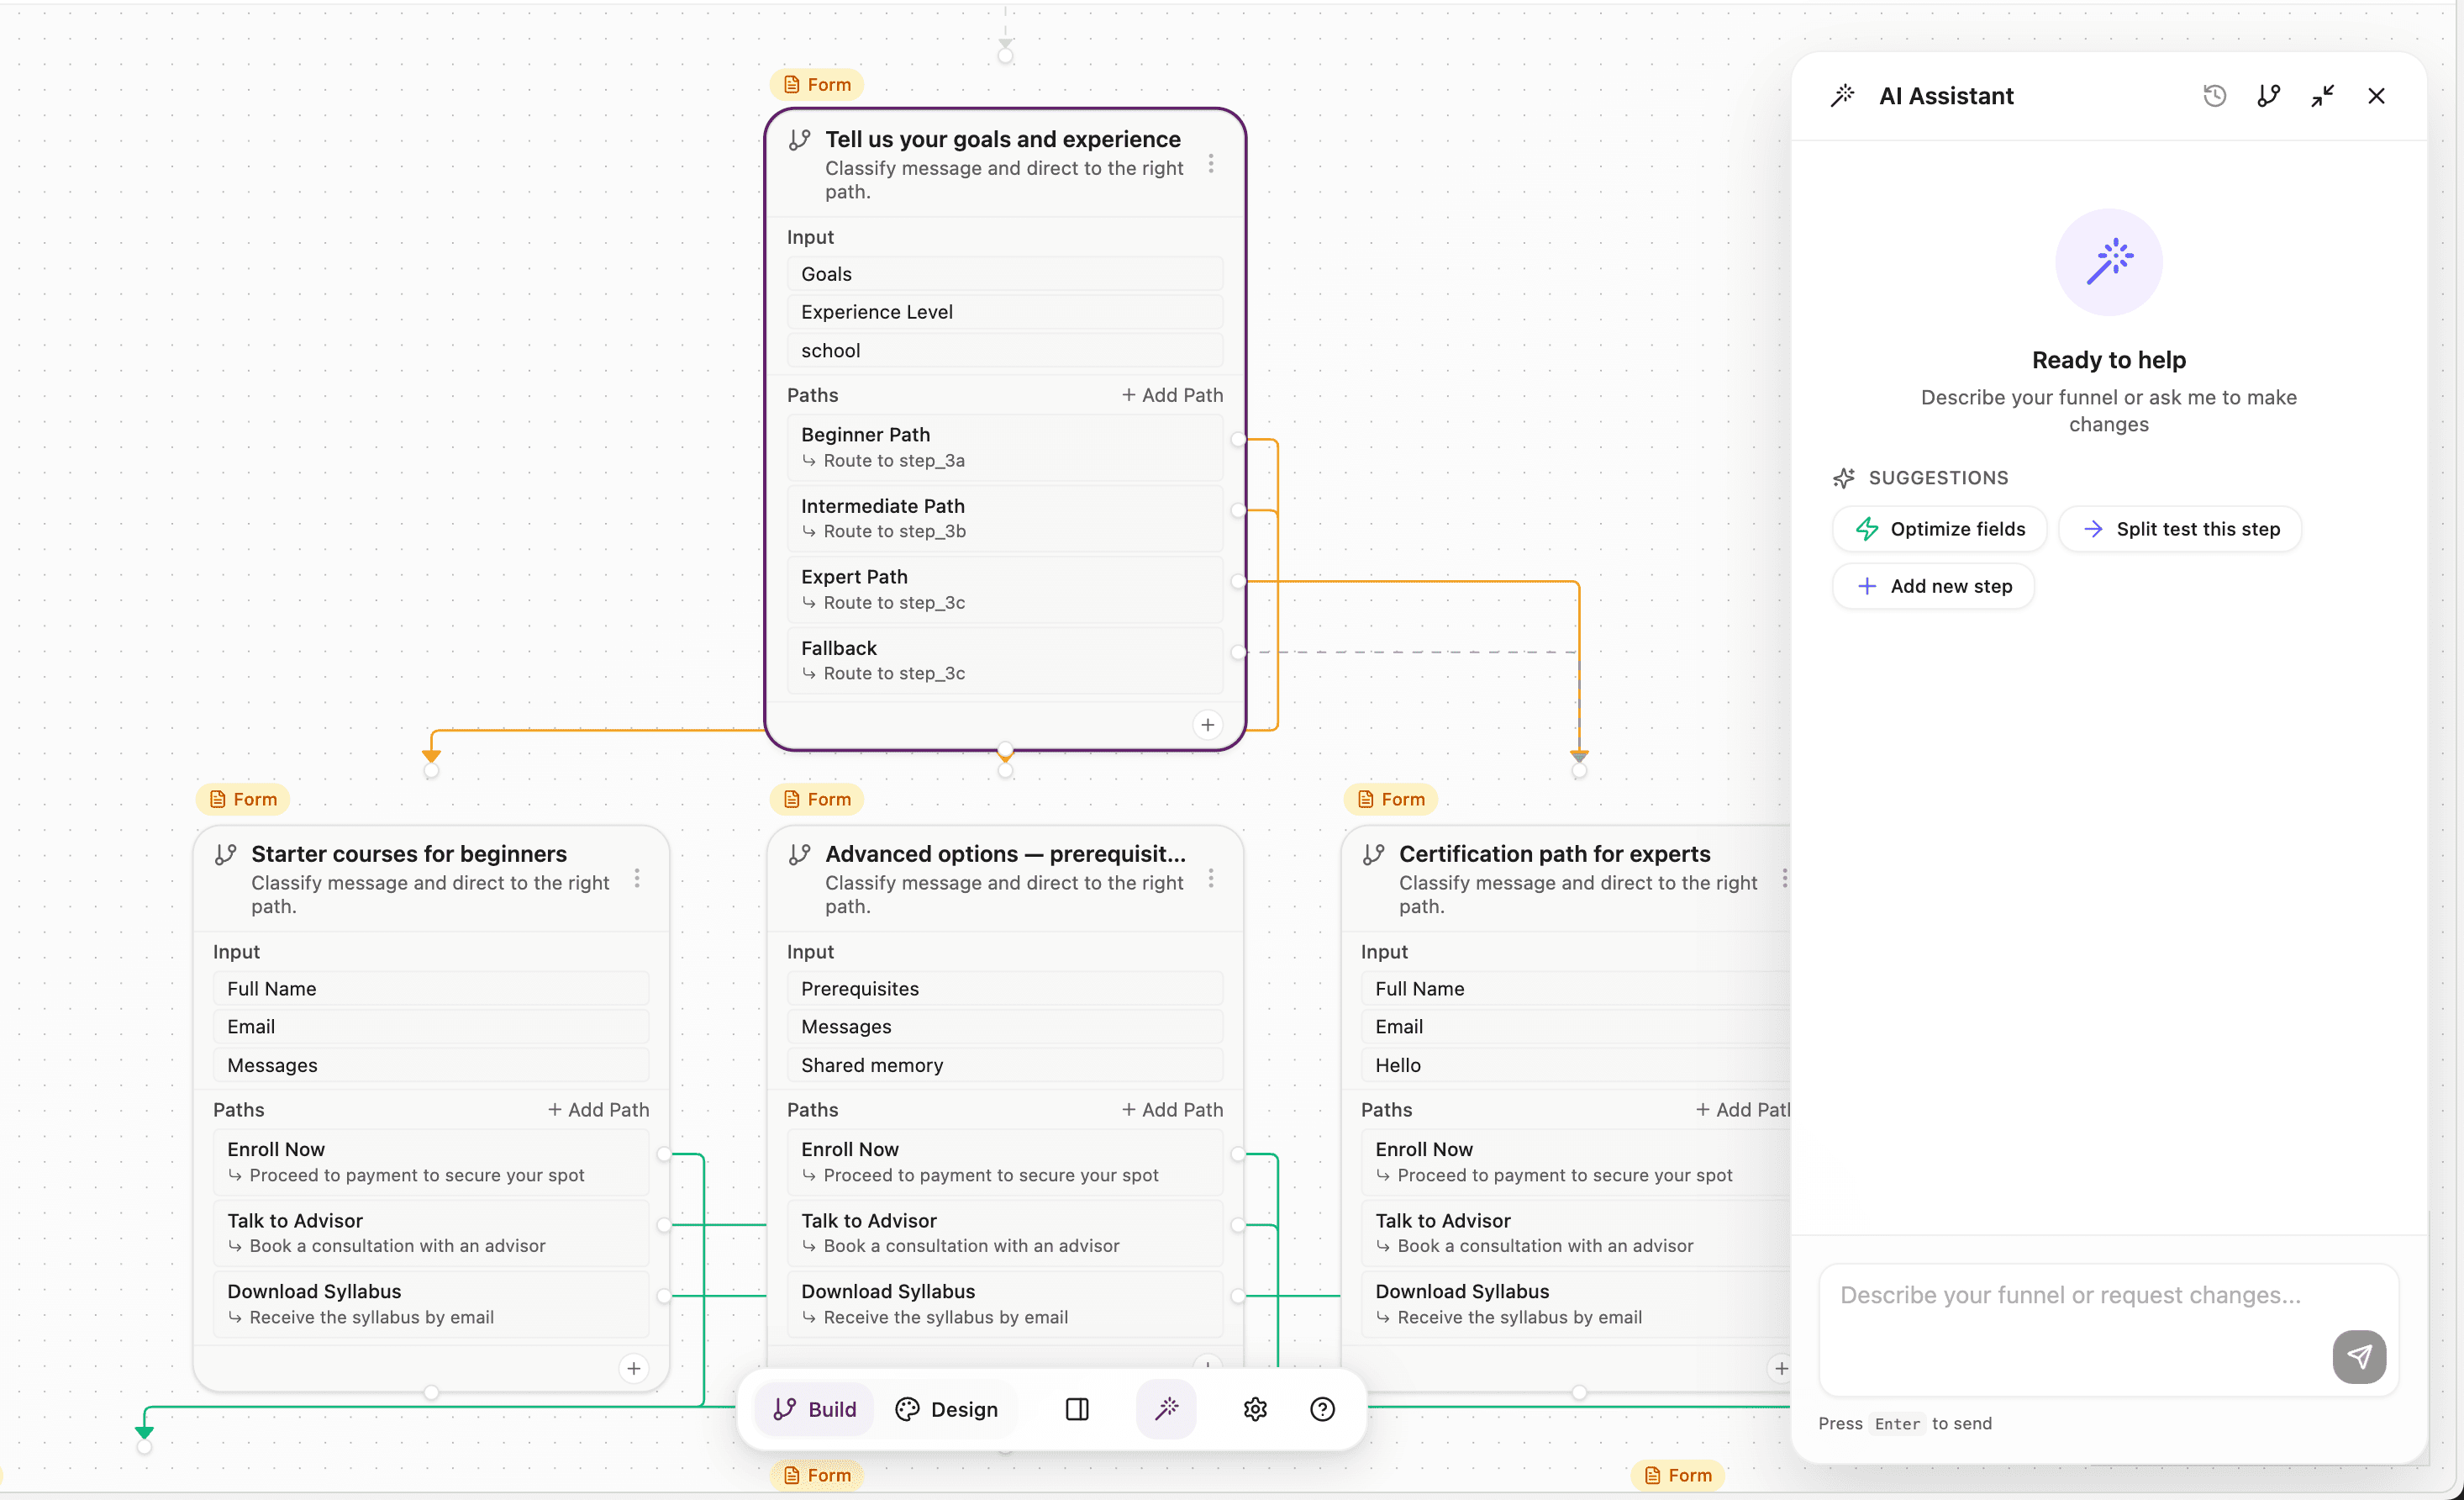The height and width of the screenshot is (1500, 2464).
Task: Click the 'Optimize fields' suggestion
Action: click(1937, 528)
